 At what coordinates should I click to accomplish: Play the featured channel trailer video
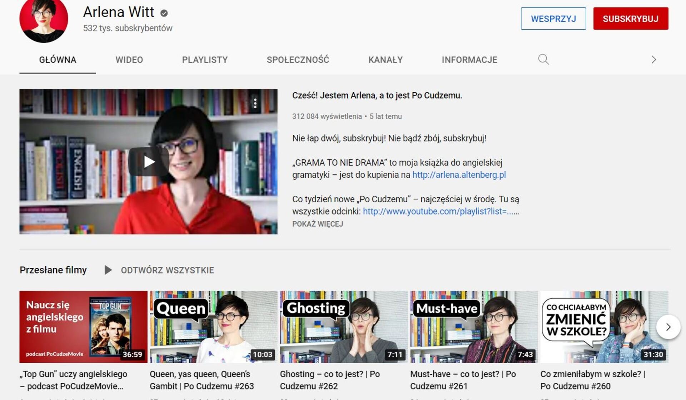[148, 162]
